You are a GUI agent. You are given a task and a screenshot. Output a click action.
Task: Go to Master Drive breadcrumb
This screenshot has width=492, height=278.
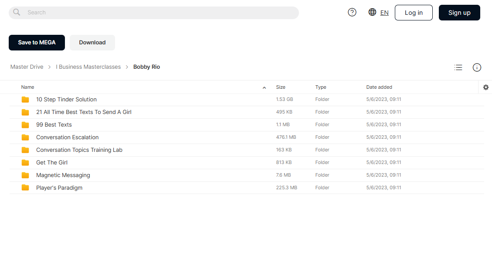27,67
